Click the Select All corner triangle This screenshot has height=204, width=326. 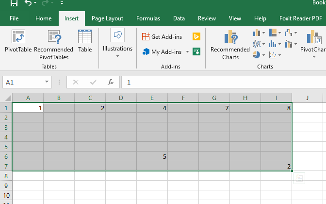tap(7, 98)
